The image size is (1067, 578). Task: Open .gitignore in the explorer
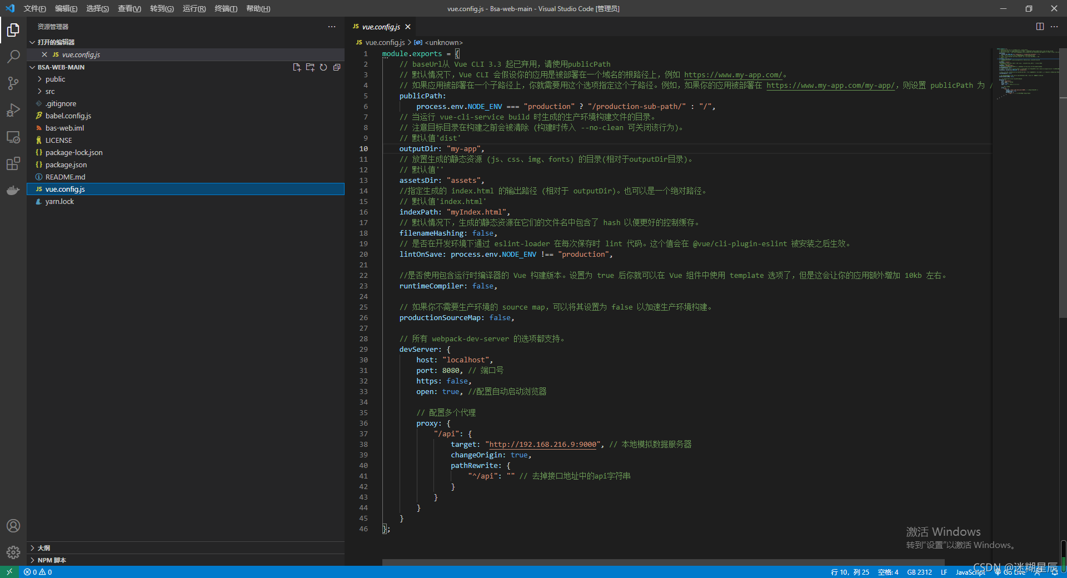[186, 104]
